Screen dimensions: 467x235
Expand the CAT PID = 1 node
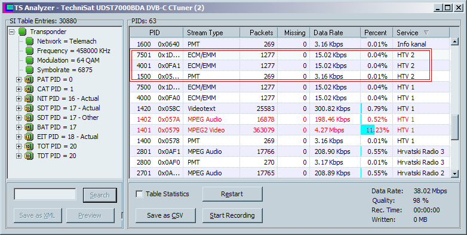19,89
